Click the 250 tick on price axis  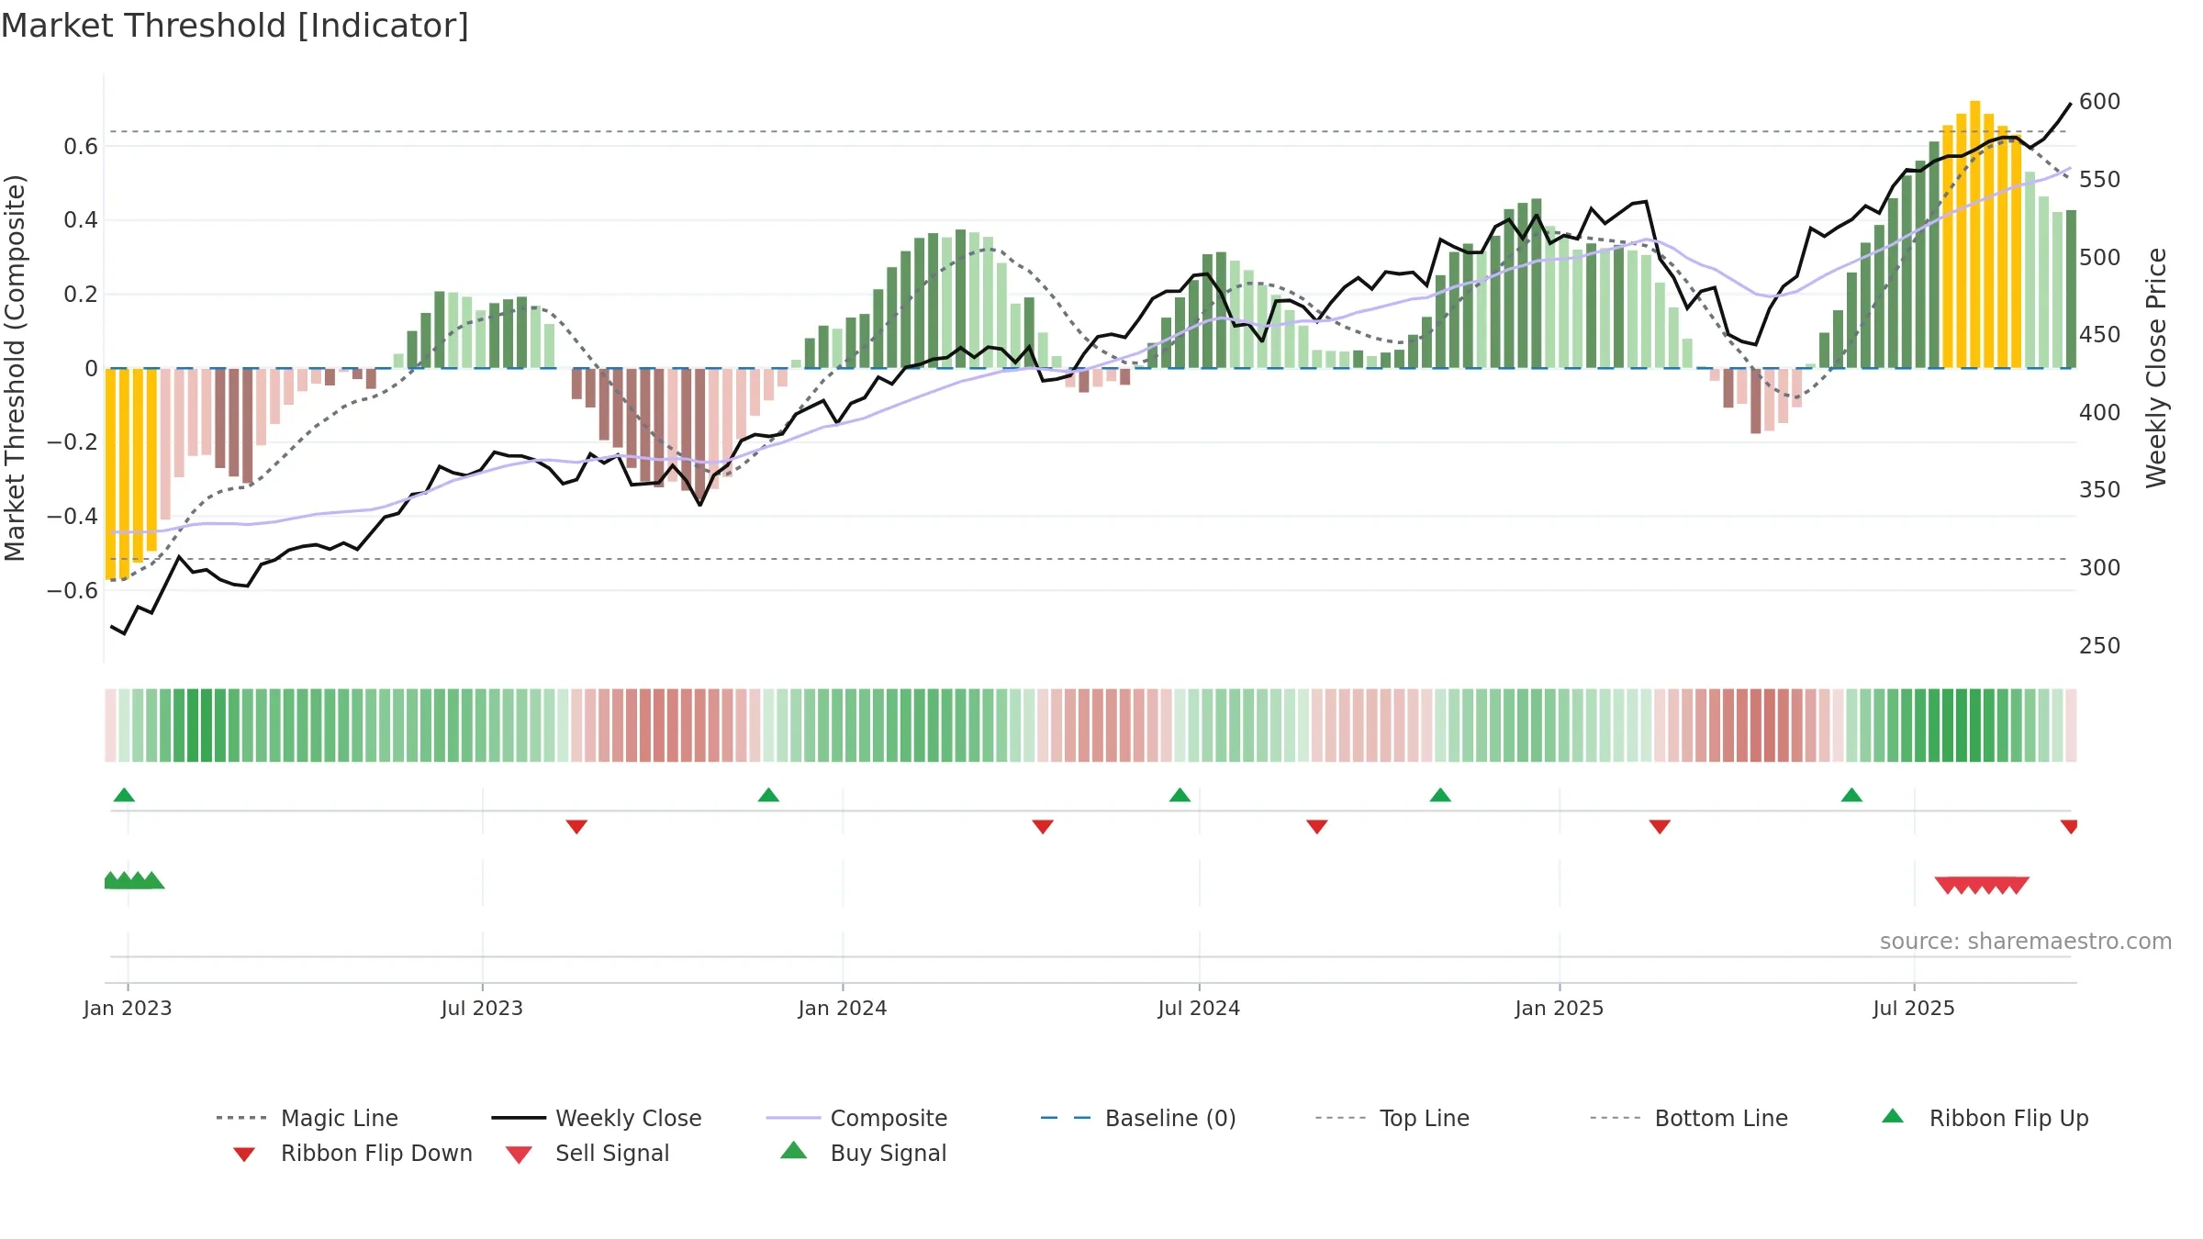(2100, 646)
